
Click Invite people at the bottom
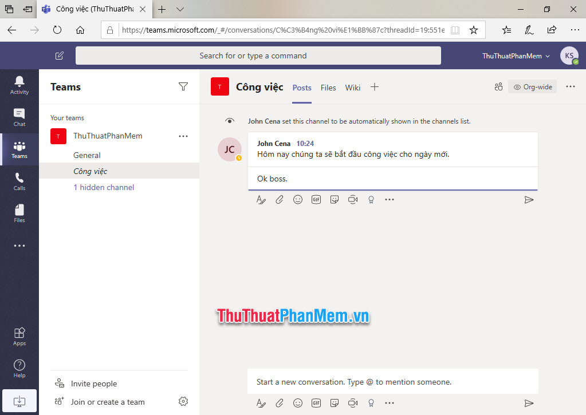93,383
